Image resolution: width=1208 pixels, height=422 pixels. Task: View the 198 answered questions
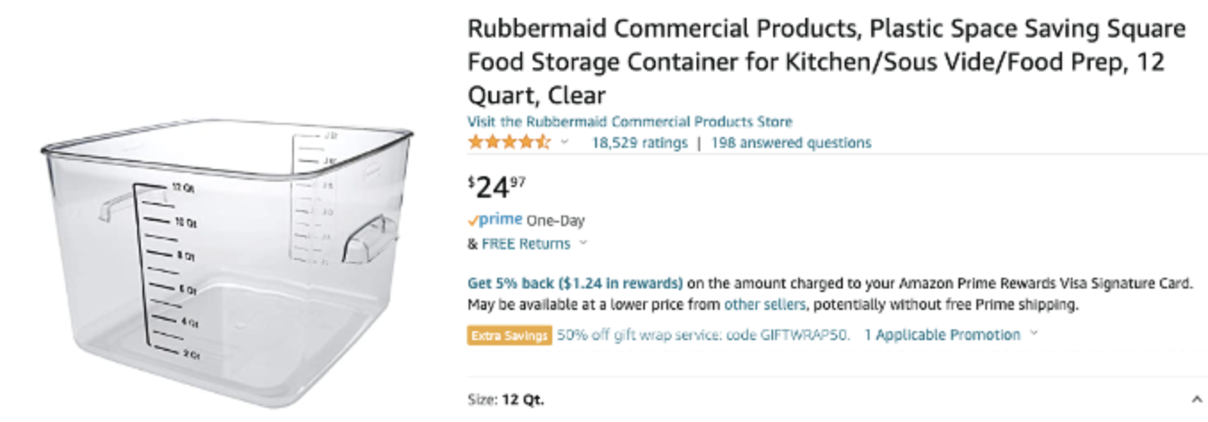[791, 142]
